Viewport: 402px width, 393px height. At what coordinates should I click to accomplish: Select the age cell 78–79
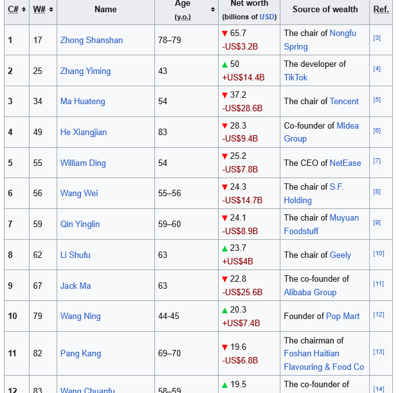[x=169, y=41]
